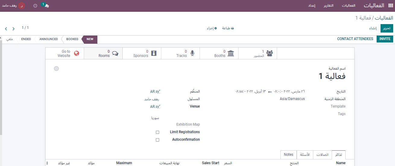395x166 pixels.
Task: Open the إعداد configuration menu
Action: 311,6
